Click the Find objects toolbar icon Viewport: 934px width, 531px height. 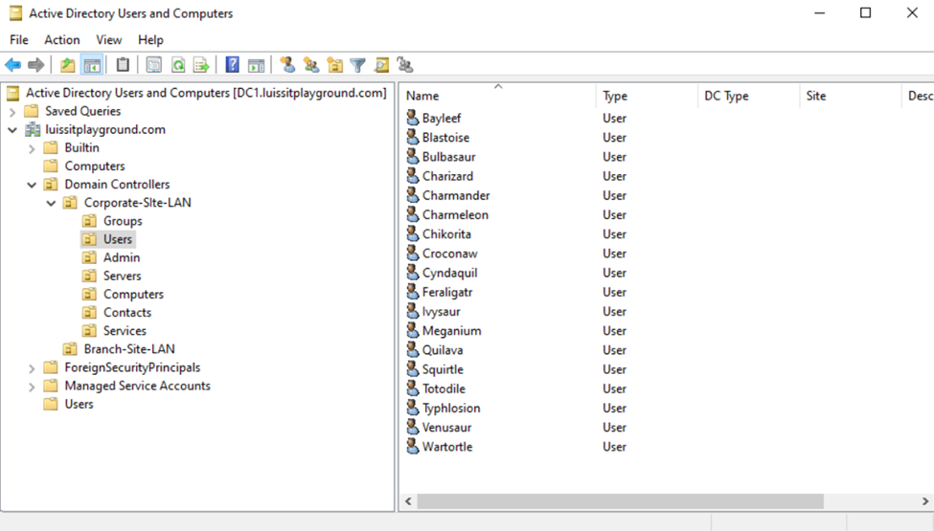click(x=382, y=65)
